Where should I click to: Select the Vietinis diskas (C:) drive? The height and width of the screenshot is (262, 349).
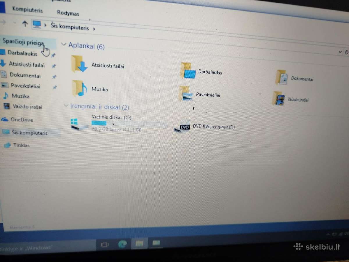(120, 123)
